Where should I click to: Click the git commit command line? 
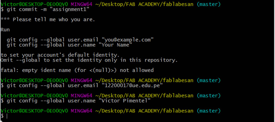click(45, 9)
